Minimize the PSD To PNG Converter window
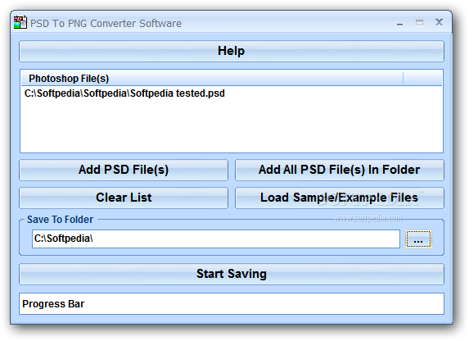This screenshot has height=341, width=469. (399, 23)
